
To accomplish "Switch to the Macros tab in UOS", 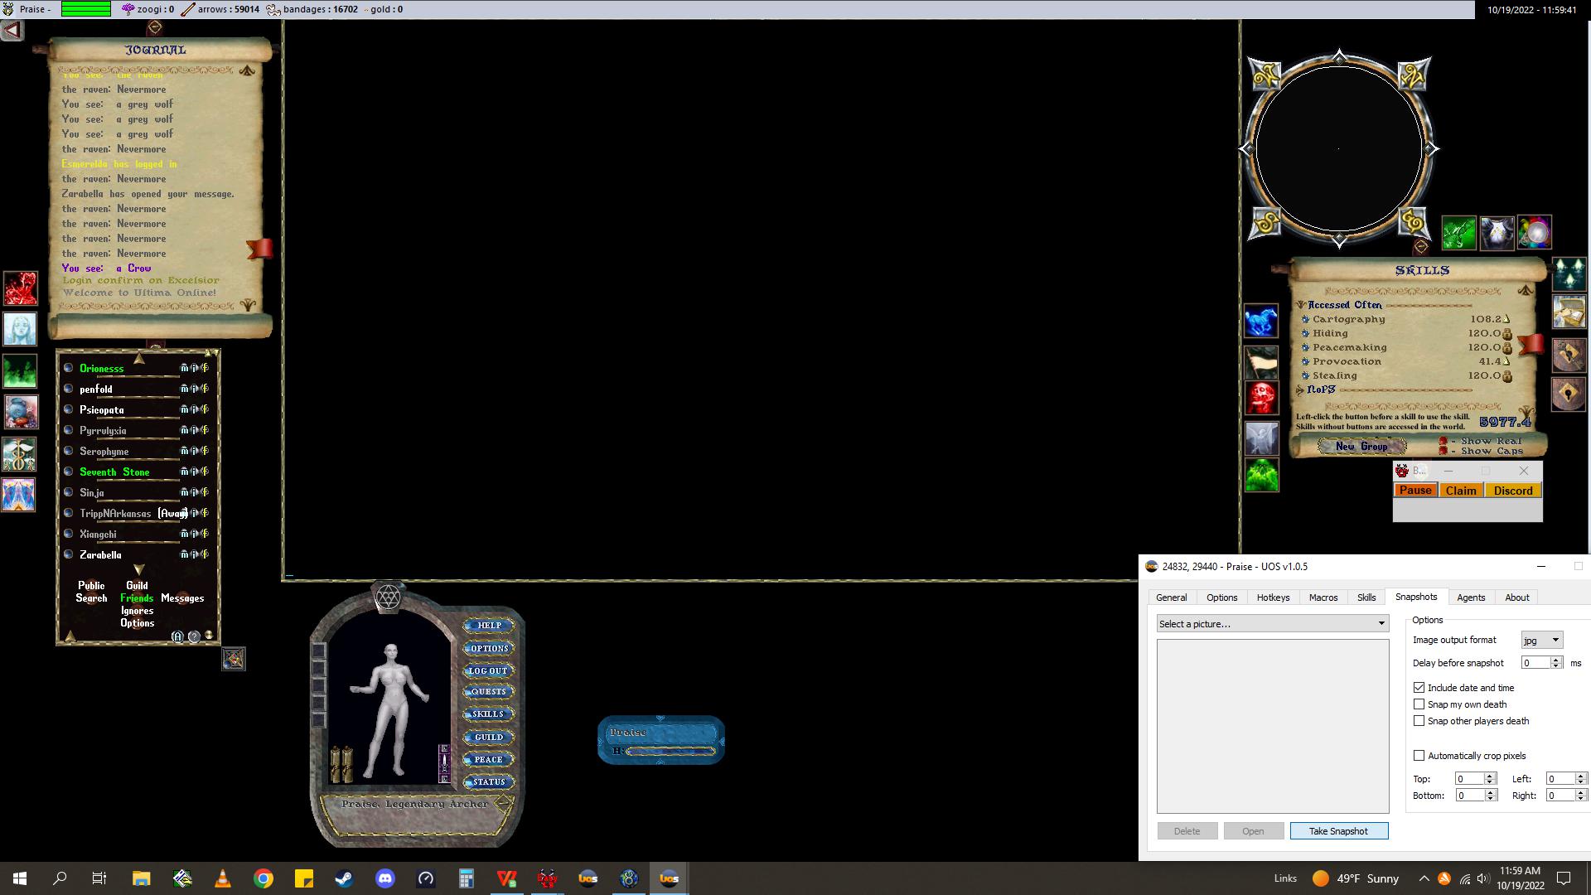I will (x=1323, y=597).
